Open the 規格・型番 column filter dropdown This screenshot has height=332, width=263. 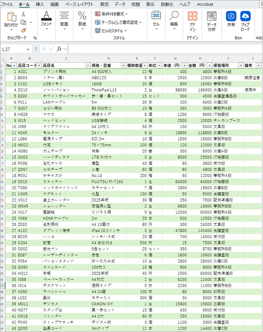point(124,66)
